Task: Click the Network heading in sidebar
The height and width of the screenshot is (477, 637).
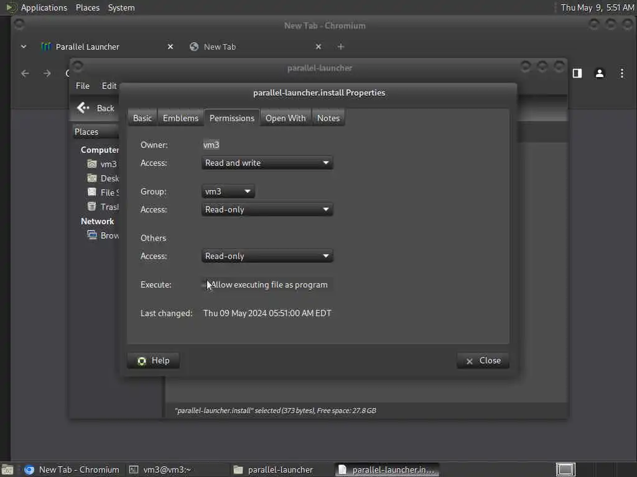Action: click(97, 222)
